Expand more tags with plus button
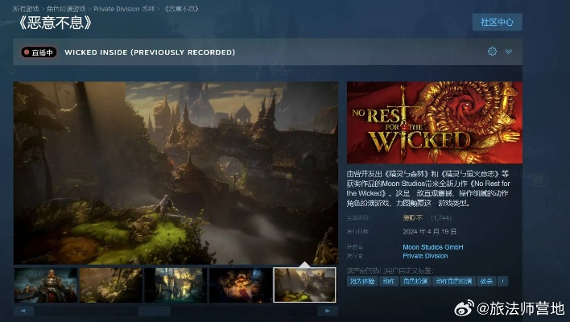Screen dimensions: 570x322 coord(503,282)
